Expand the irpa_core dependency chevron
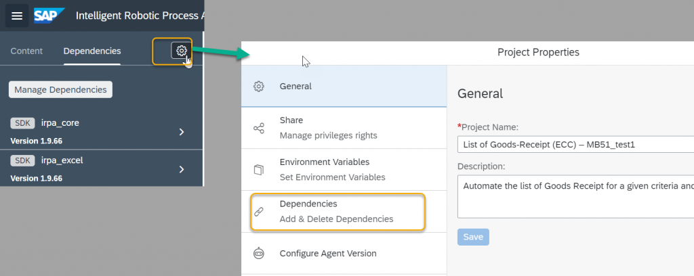This screenshot has height=276, width=694. tap(182, 132)
